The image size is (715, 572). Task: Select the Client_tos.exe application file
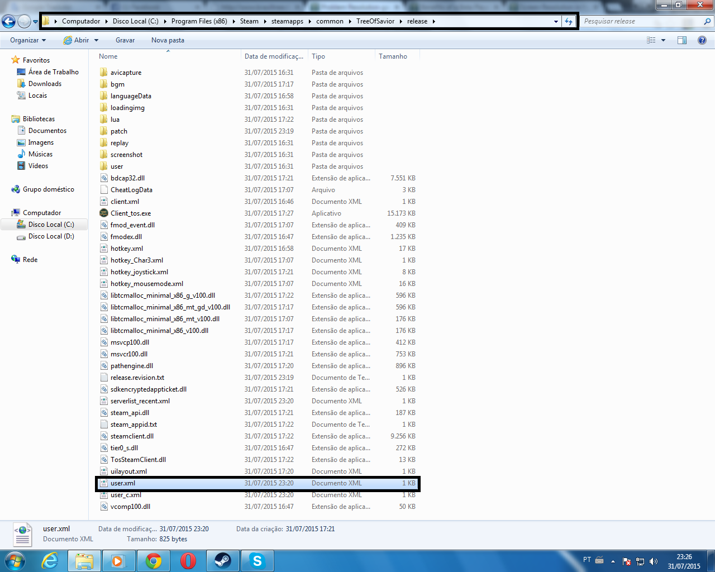click(131, 213)
